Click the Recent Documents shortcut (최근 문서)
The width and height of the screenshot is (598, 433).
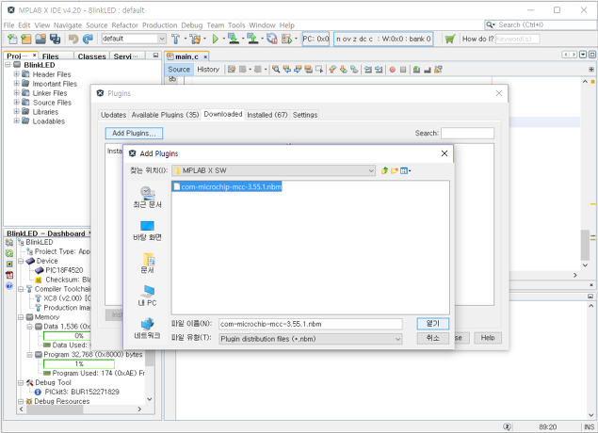tap(147, 198)
